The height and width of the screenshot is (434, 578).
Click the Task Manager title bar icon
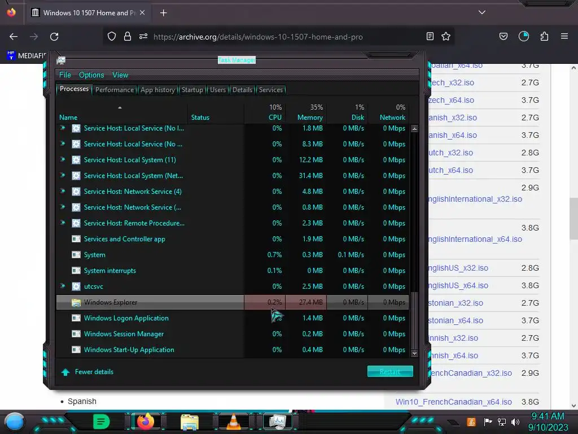(61, 60)
